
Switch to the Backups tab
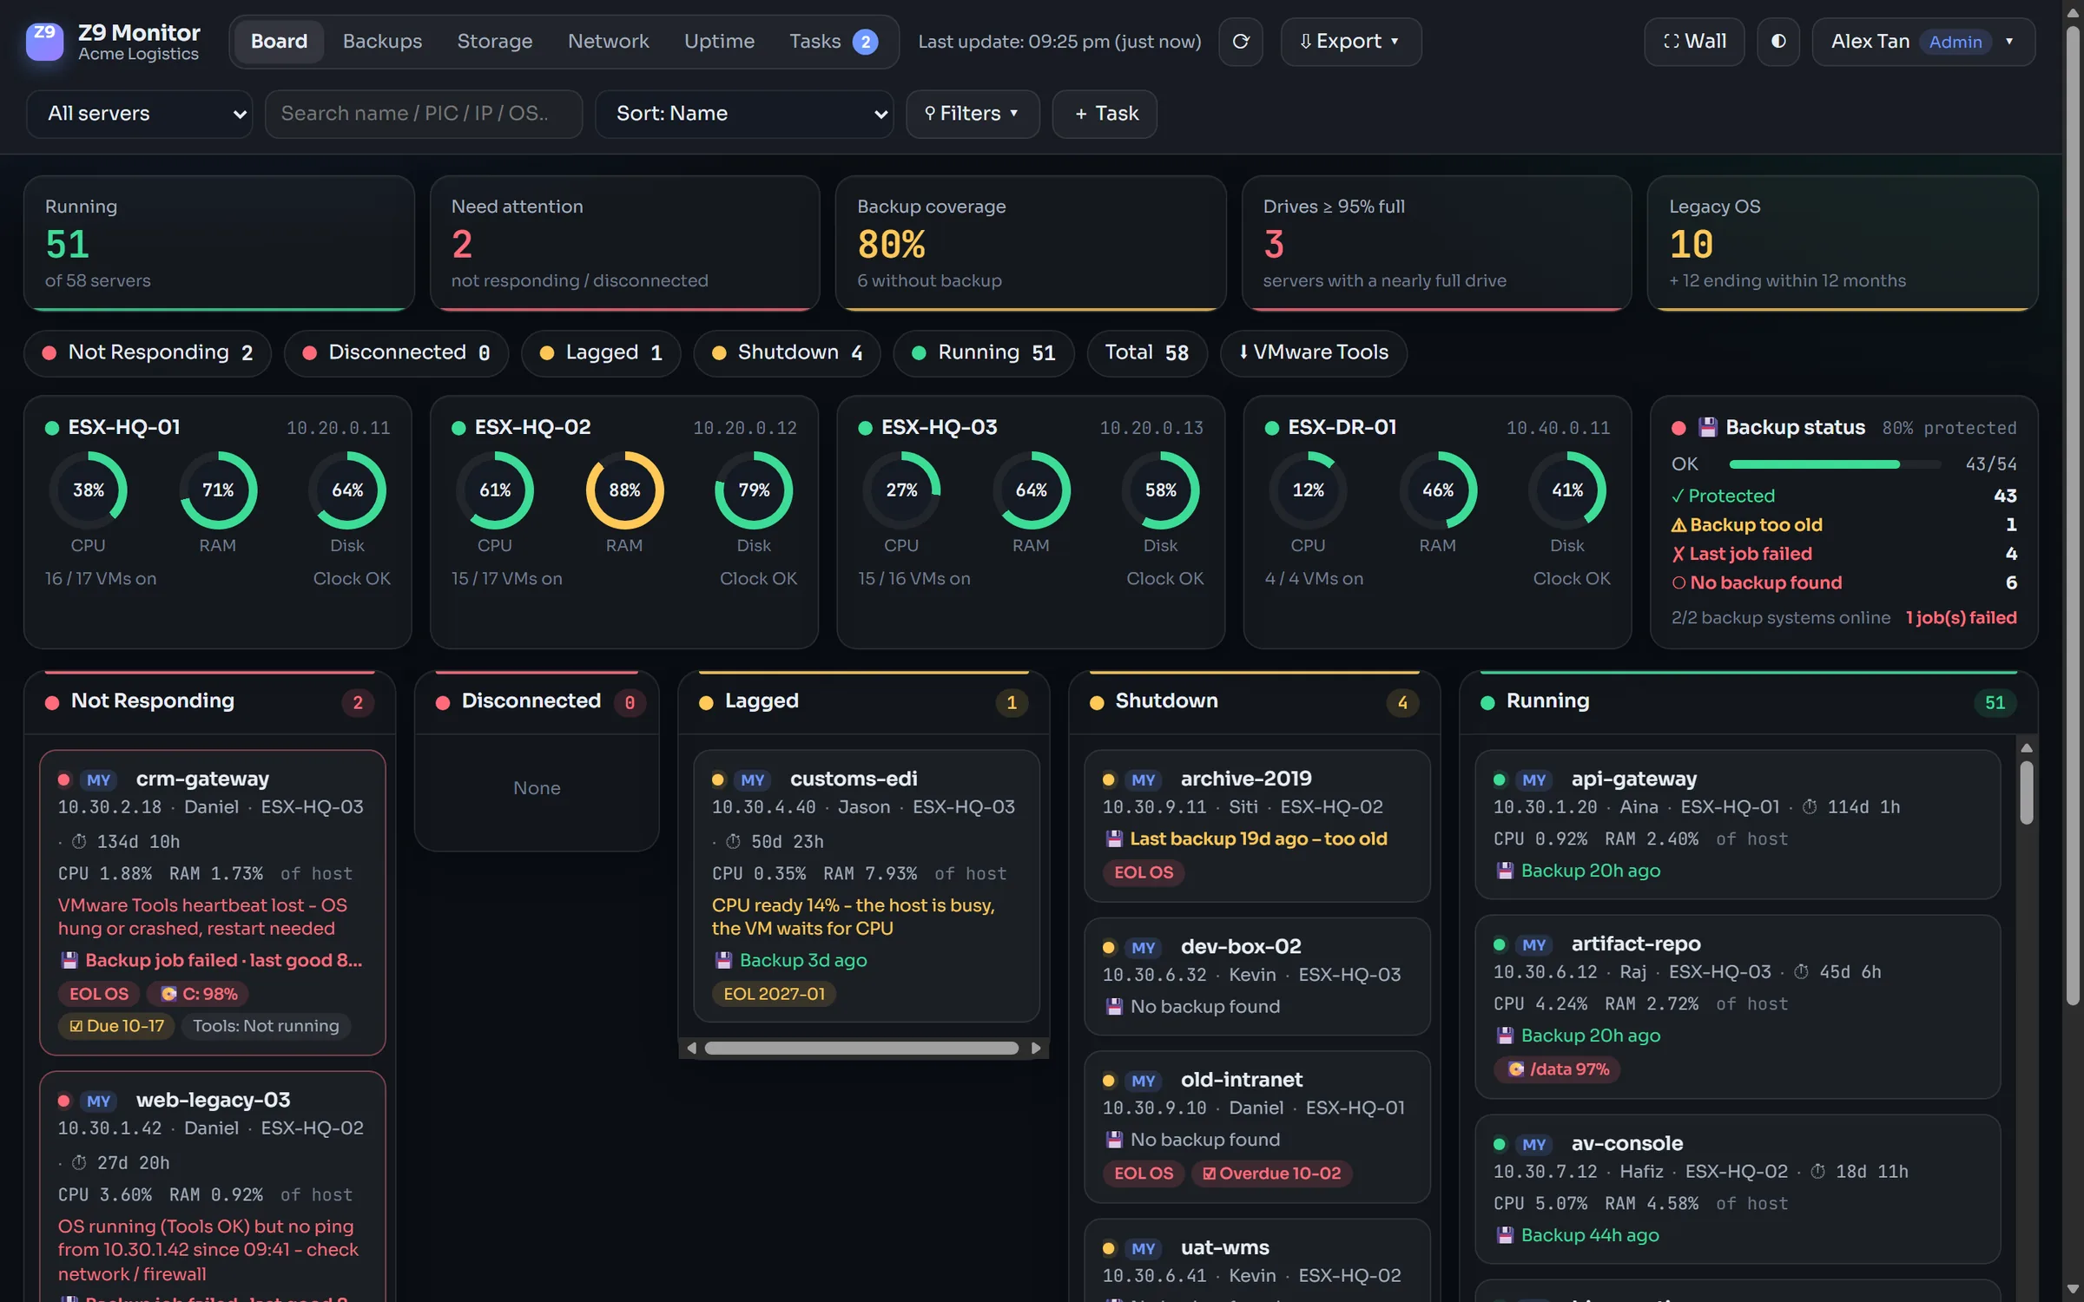(382, 42)
